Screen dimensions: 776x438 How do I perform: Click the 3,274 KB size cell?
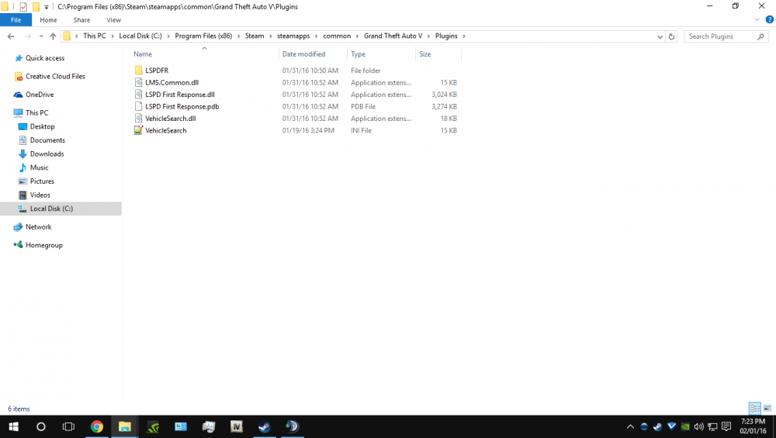444,106
